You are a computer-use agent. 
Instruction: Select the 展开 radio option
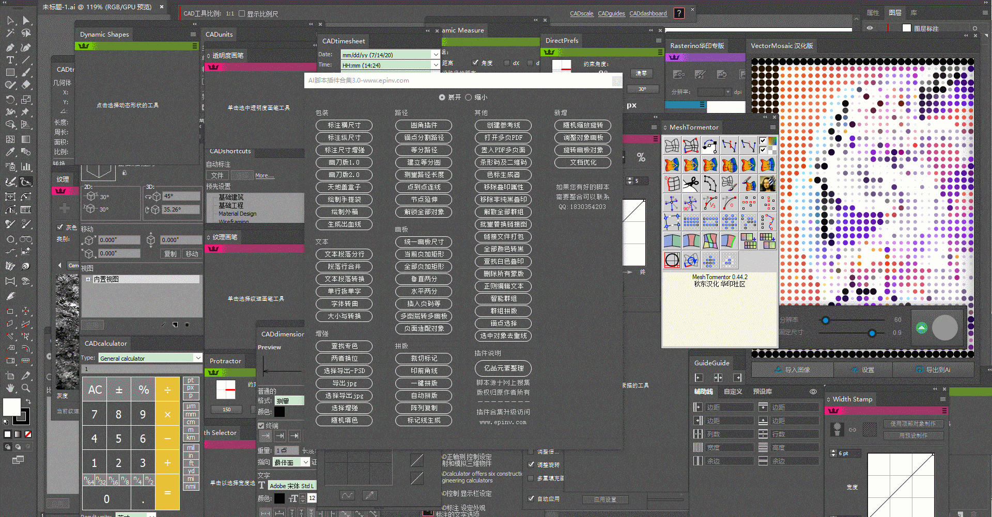click(x=442, y=98)
